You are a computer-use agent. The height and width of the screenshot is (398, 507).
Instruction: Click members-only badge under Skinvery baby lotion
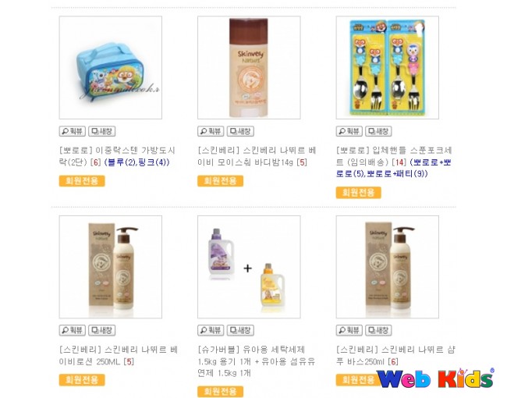point(82,379)
